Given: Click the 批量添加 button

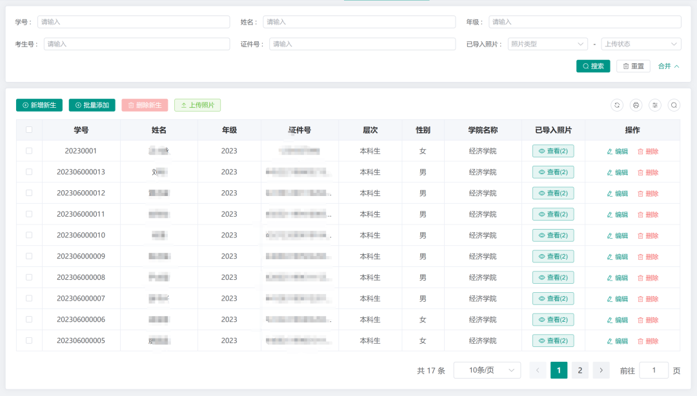Looking at the screenshot, I should 92,105.
